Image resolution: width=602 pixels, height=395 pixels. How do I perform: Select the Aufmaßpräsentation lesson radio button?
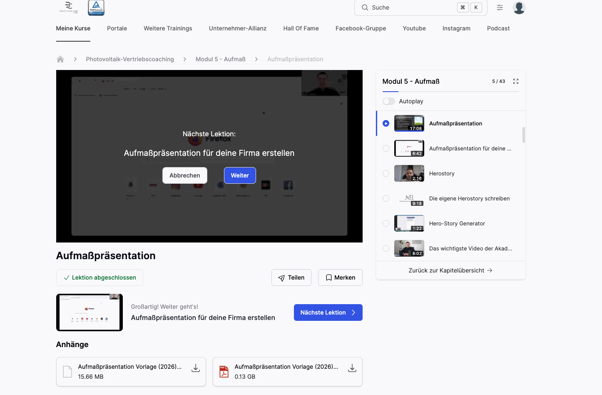386,123
